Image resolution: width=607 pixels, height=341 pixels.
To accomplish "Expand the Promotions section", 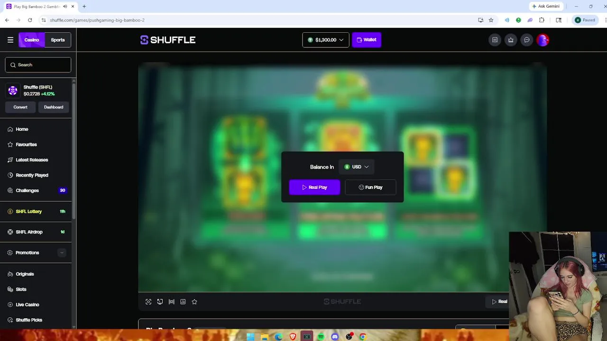I will tap(62, 253).
